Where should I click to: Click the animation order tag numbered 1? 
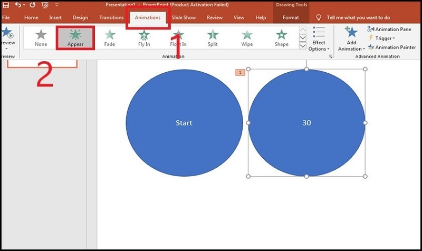[240, 72]
